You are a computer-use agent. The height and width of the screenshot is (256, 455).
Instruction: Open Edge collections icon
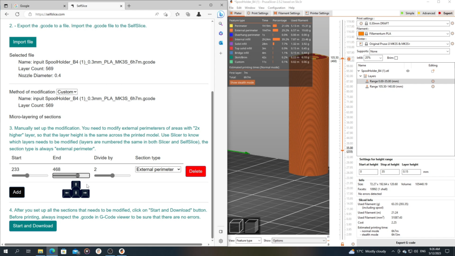[188, 14]
